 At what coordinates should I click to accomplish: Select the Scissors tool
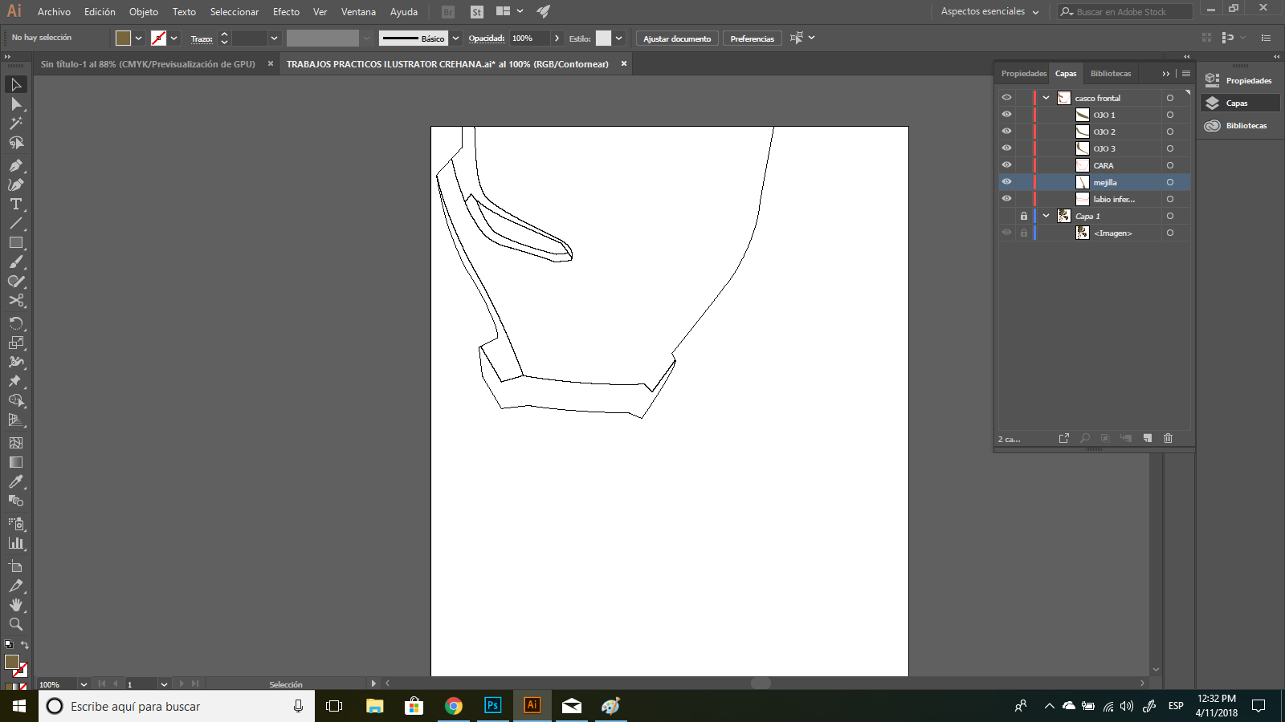(x=15, y=301)
